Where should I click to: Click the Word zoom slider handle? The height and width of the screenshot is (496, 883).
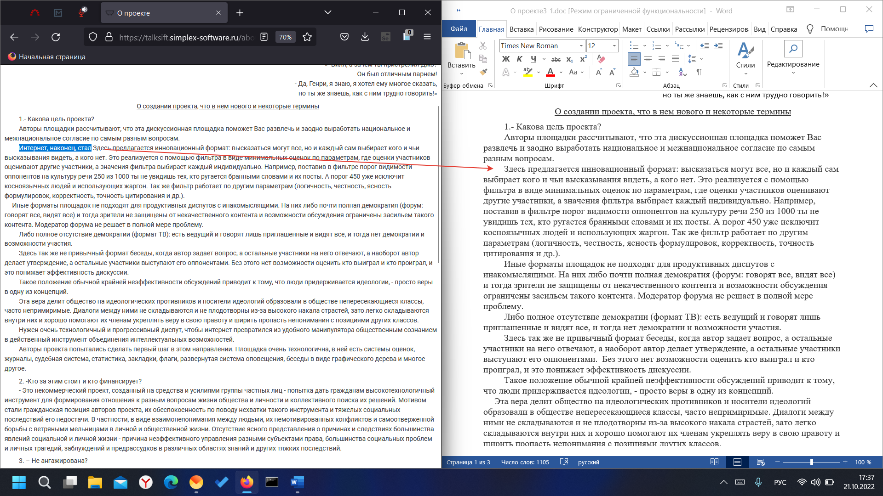point(812,462)
